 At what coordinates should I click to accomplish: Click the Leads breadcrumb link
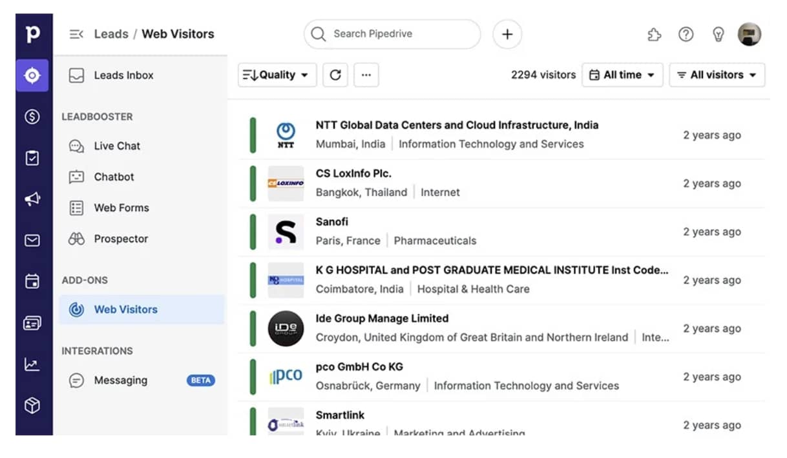(x=111, y=34)
